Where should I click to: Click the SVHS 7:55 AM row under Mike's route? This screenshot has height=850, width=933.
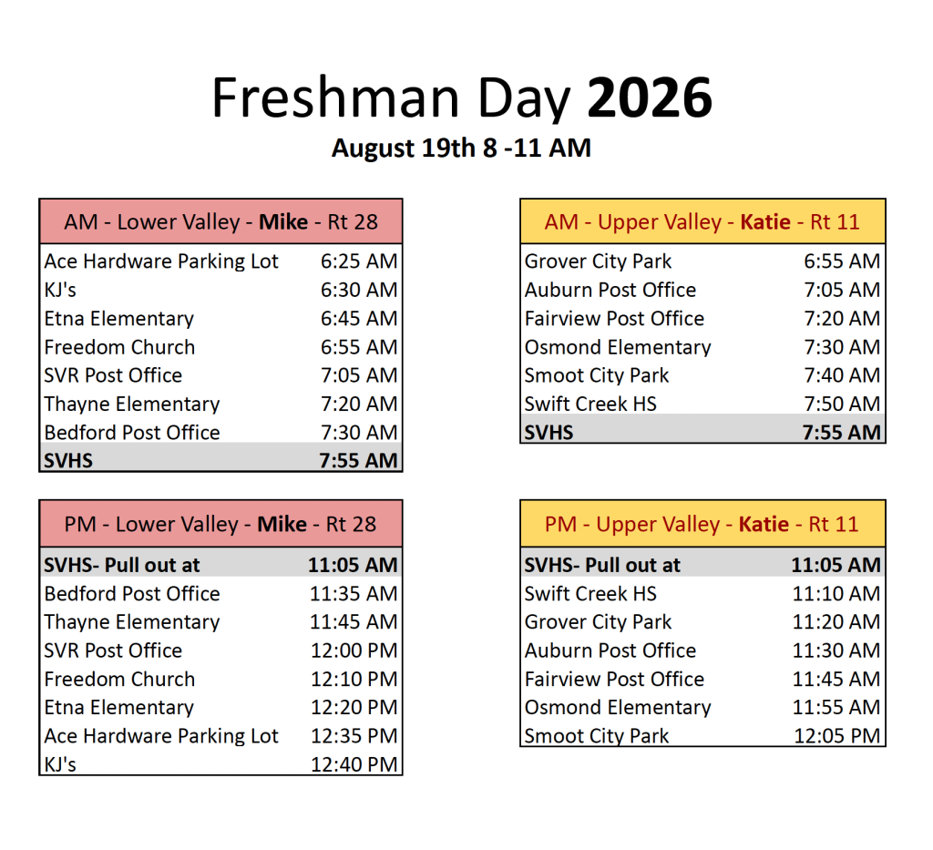[220, 460]
